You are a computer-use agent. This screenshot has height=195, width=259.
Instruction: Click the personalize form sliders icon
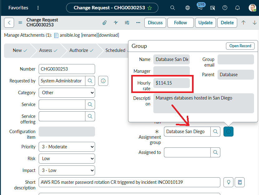pyautogui.click(x=127, y=23)
